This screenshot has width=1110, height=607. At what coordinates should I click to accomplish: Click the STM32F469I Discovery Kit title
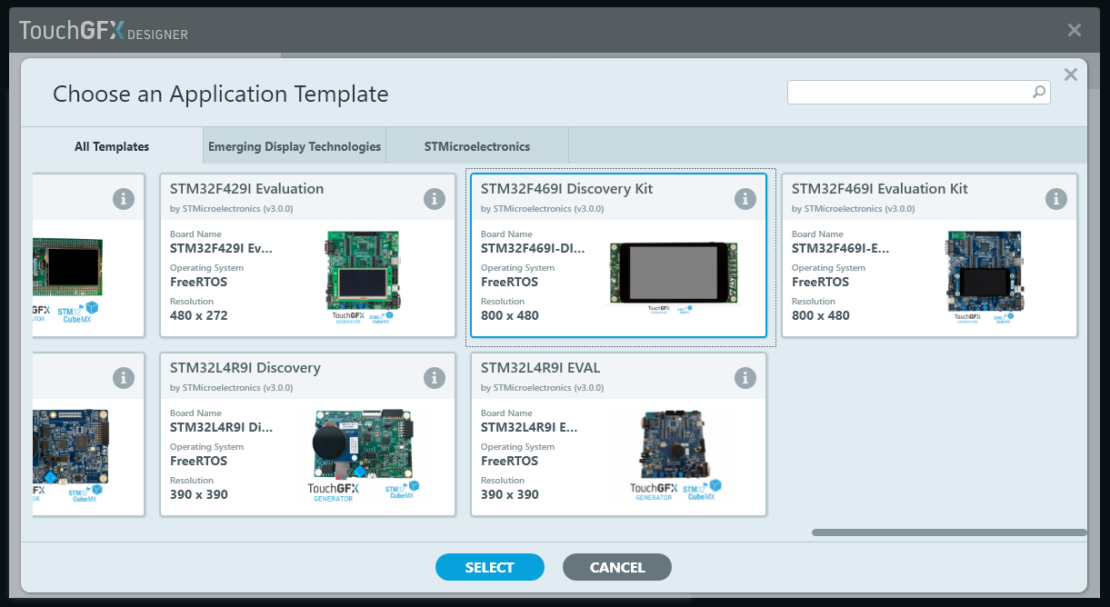tap(566, 189)
